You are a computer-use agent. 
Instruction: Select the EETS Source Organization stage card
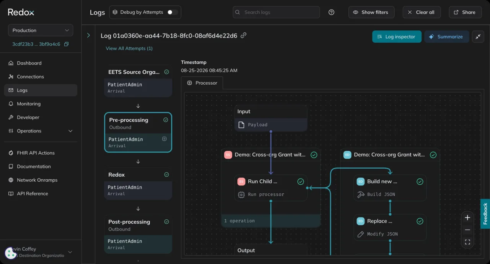coord(138,80)
